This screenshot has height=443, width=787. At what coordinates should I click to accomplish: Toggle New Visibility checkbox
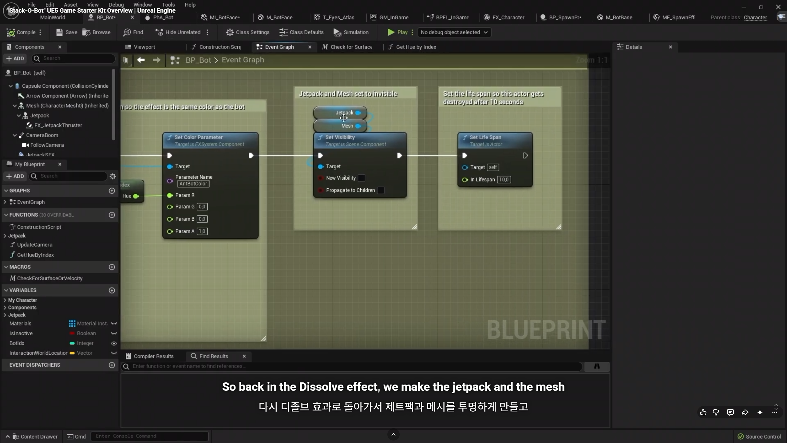click(x=362, y=178)
